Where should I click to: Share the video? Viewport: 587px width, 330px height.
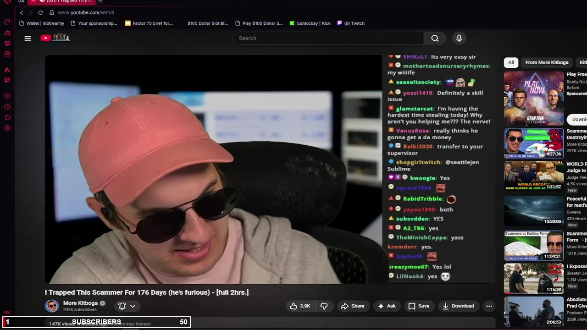(352, 306)
